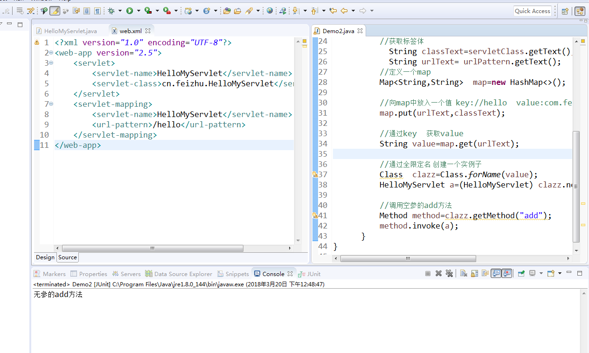Click Remove Launch X in Console toolbar
The width and height of the screenshot is (589, 353).
tap(438, 274)
